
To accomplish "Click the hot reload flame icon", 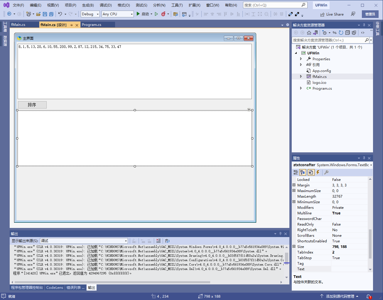I will pos(163,14).
